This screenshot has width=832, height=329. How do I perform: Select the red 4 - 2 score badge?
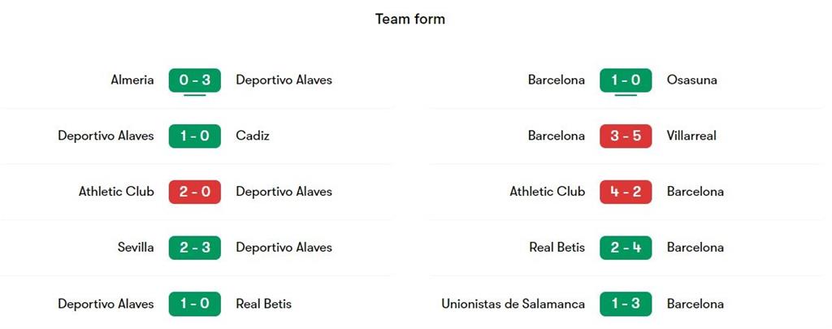(x=626, y=192)
